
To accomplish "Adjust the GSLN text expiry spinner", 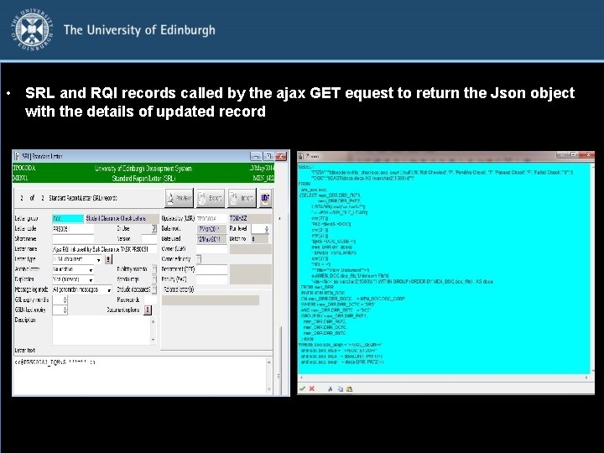I will 65,310.
